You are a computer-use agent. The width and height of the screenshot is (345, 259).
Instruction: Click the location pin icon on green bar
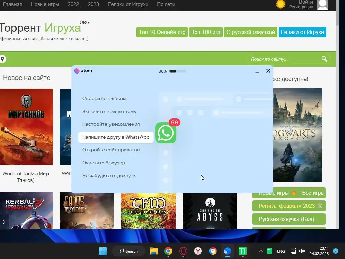2,59
